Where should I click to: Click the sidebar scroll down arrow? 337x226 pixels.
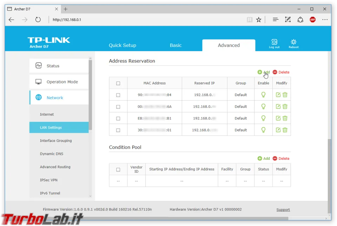click(x=90, y=196)
